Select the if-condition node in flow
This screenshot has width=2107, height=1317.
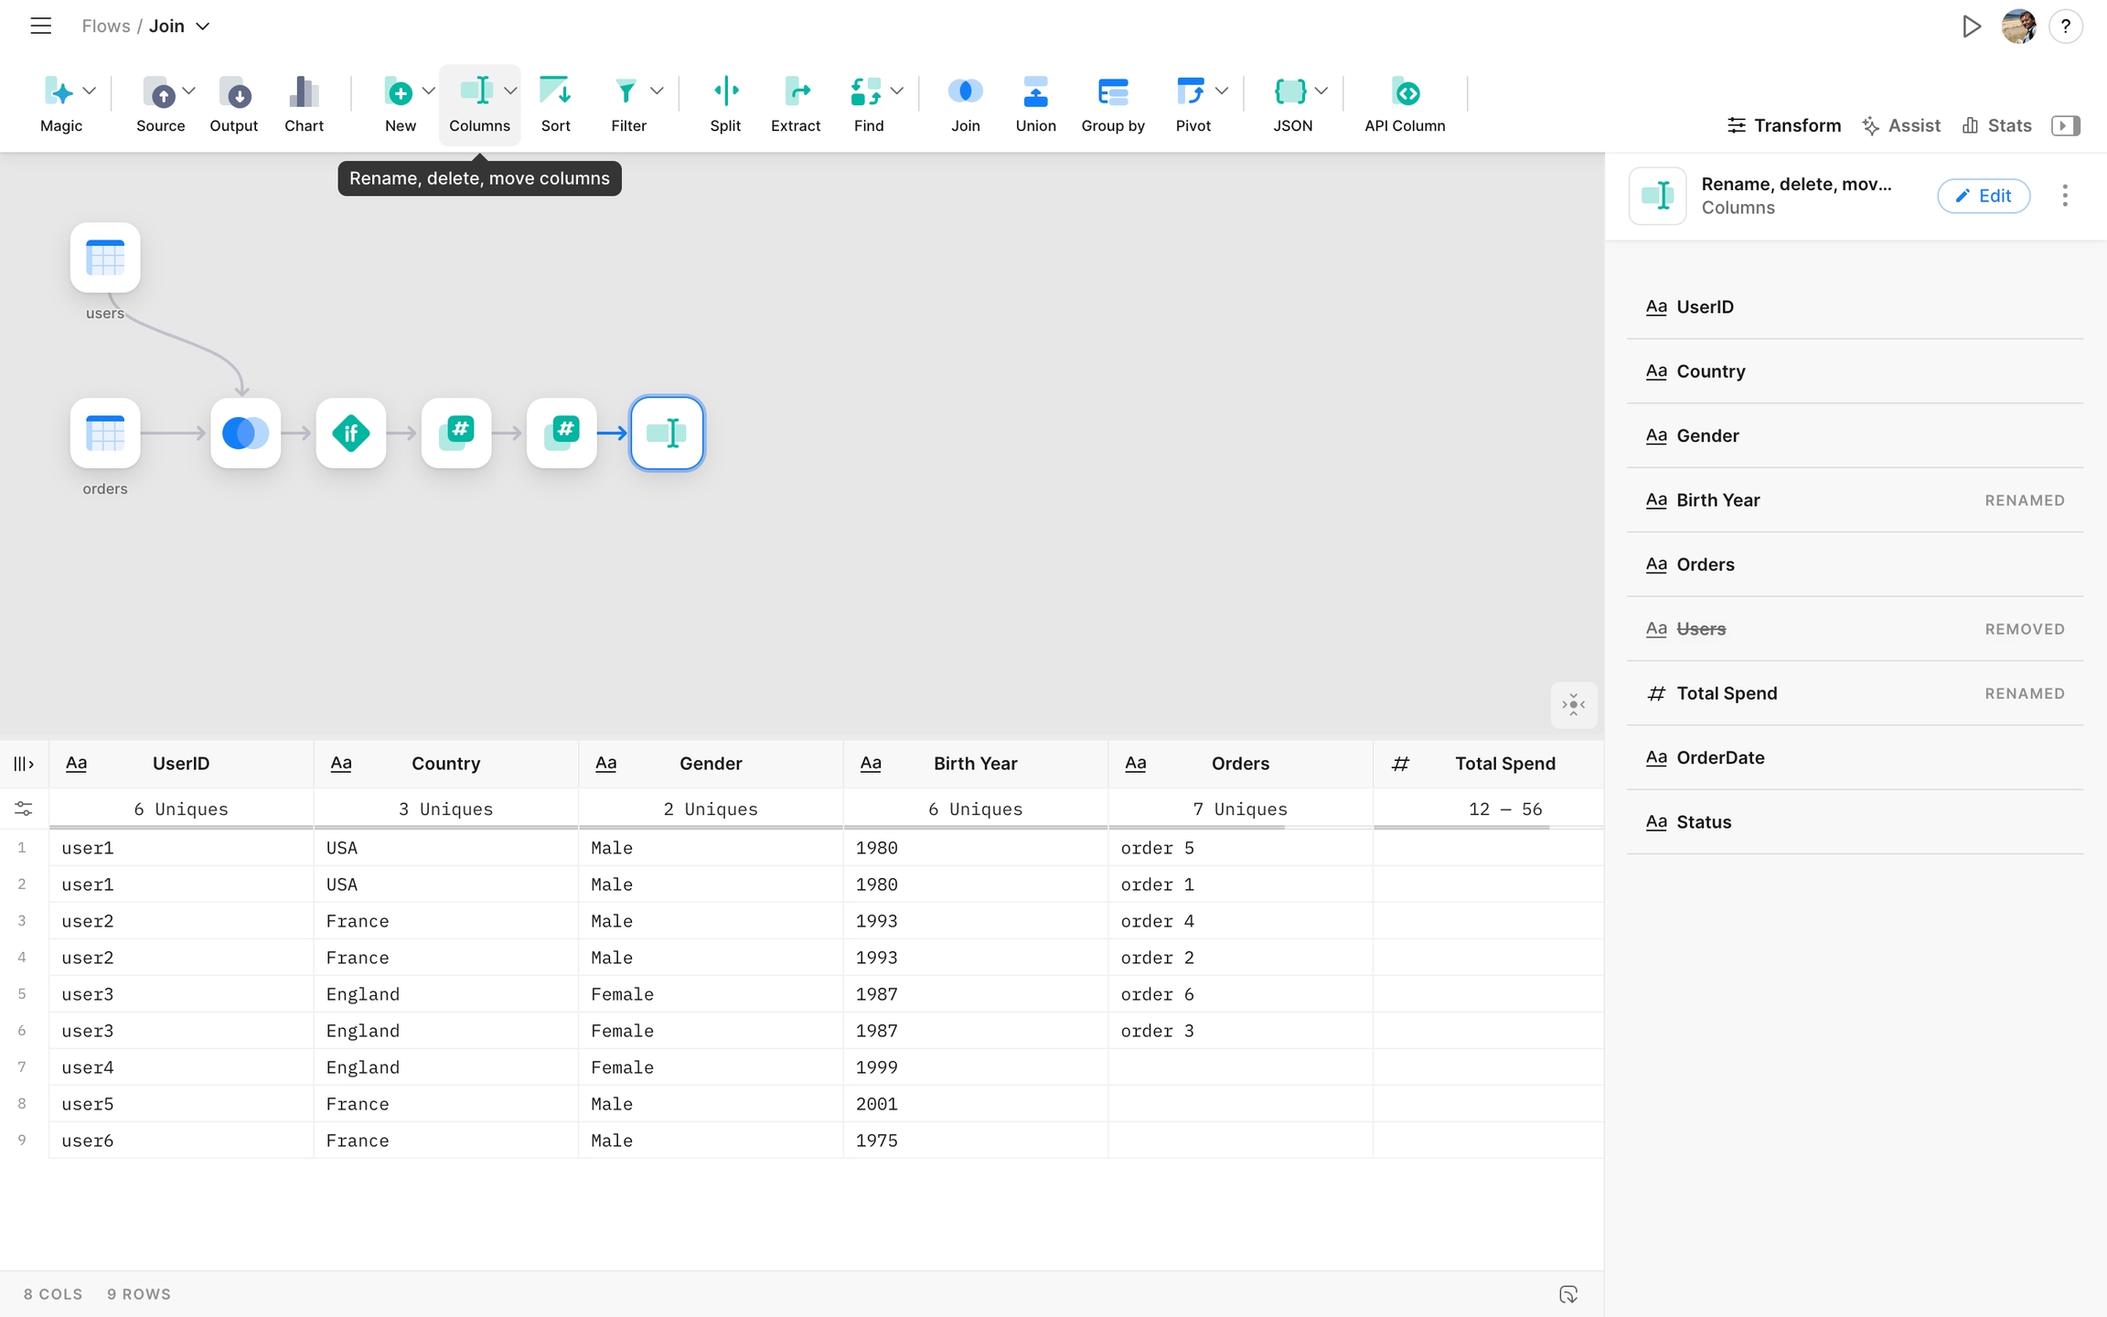click(351, 434)
